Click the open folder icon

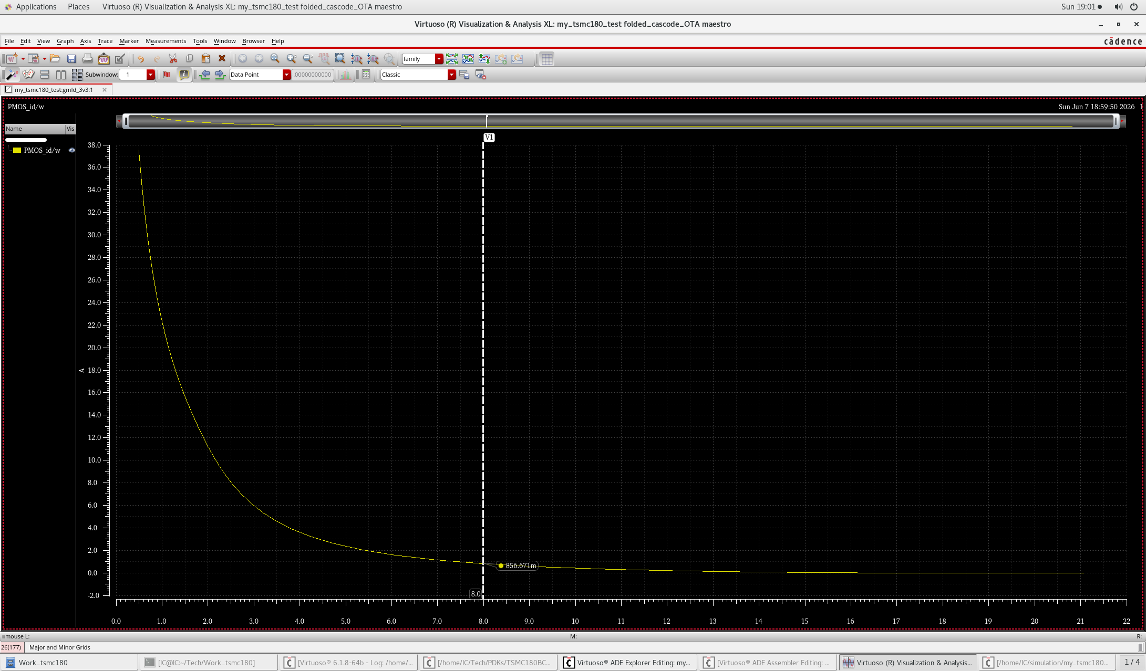click(55, 59)
